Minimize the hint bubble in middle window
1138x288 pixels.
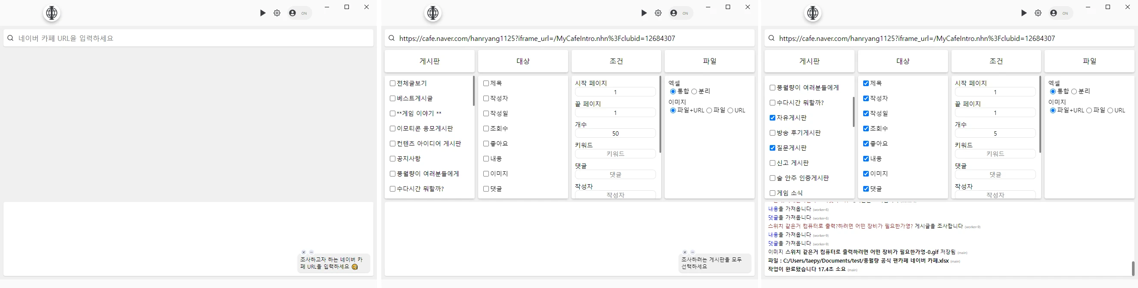[693, 252]
